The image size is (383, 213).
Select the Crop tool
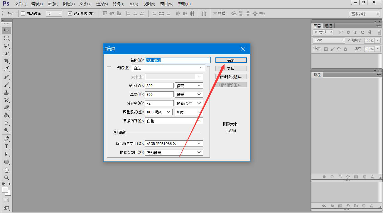pos(6,61)
